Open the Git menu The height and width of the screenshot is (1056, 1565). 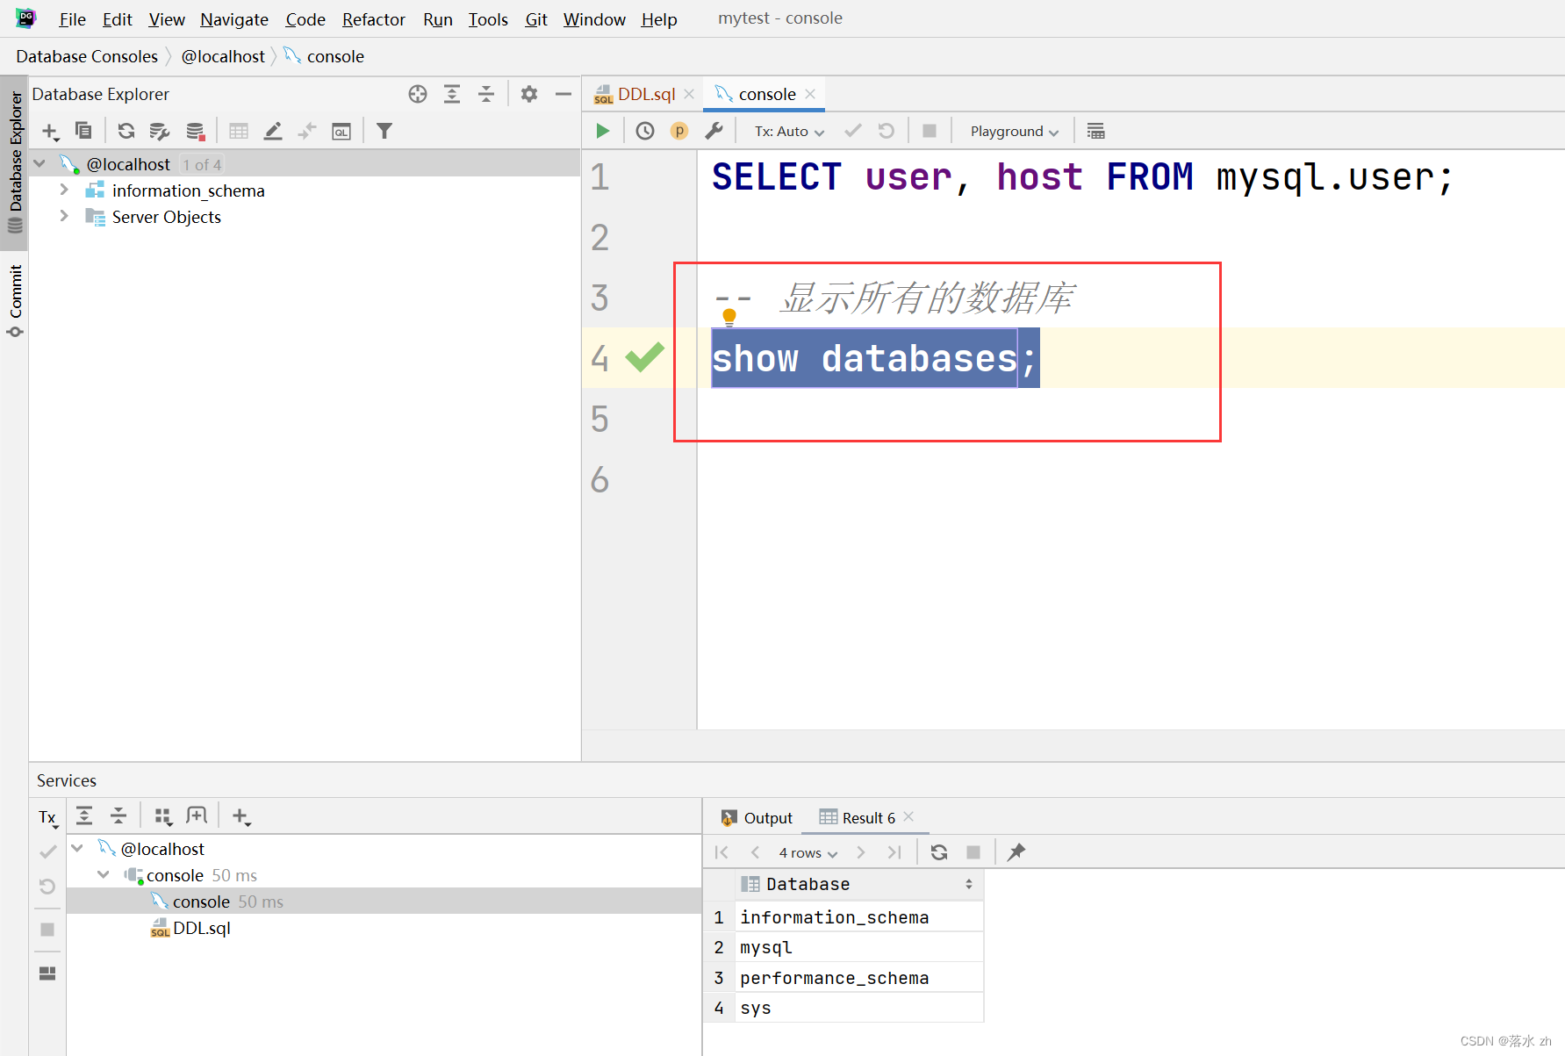[536, 18]
